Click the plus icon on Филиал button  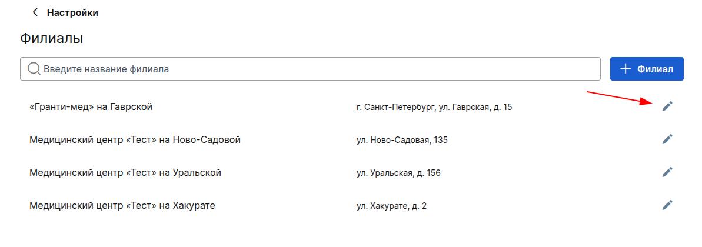(x=625, y=69)
